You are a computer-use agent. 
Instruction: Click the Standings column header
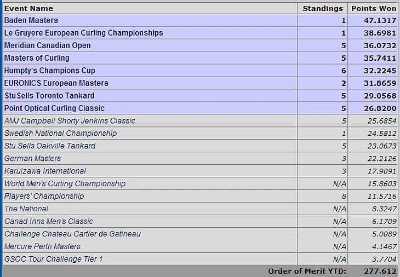[323, 8]
